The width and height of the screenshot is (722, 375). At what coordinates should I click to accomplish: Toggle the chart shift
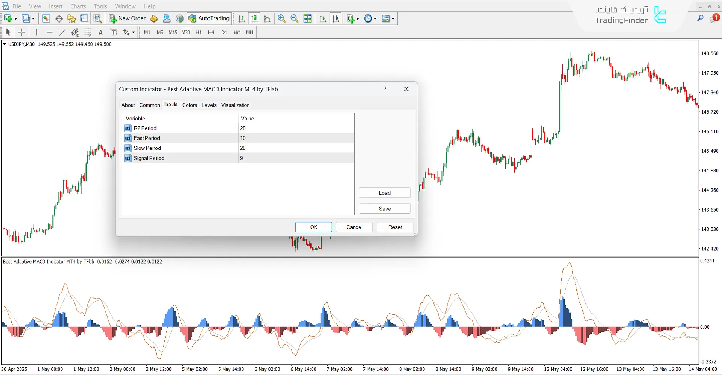click(x=336, y=18)
